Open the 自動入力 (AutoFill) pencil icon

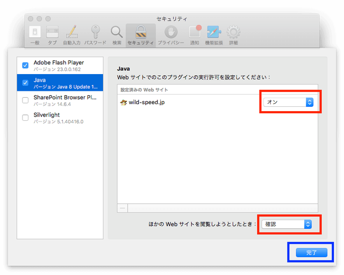71,35
